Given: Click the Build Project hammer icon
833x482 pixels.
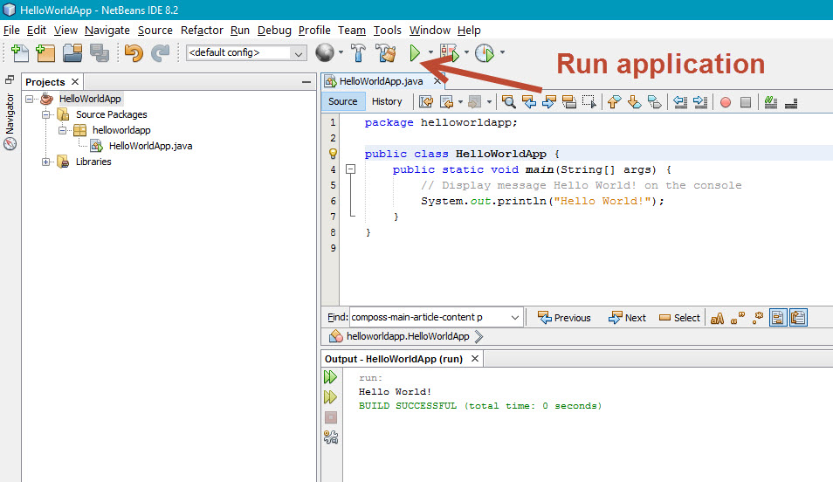Looking at the screenshot, I should click(x=358, y=53).
